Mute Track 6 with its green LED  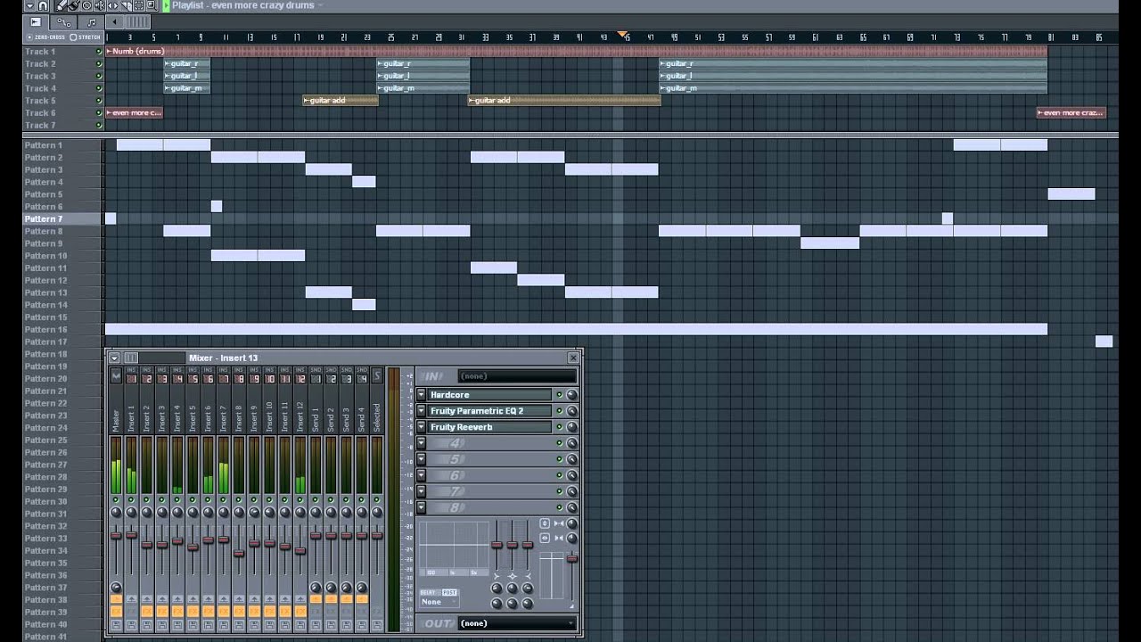point(99,113)
